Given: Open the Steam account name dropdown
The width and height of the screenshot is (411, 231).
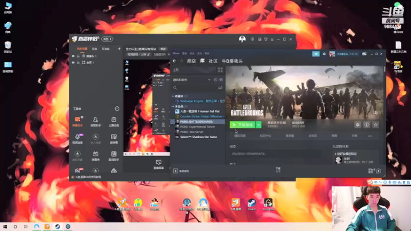Looking at the screenshot, I should (347, 54).
